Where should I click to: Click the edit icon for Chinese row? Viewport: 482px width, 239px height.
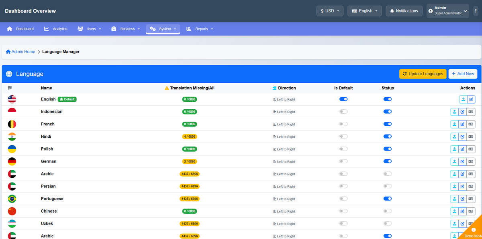coord(462,211)
